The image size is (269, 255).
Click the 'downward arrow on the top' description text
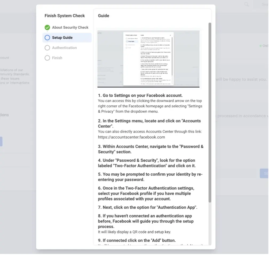pyautogui.click(x=150, y=106)
